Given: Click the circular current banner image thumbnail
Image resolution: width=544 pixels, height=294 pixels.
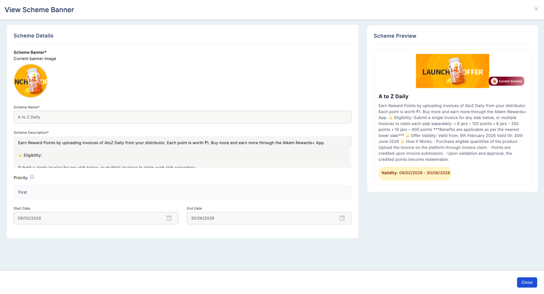Looking at the screenshot, I should tap(31, 81).
